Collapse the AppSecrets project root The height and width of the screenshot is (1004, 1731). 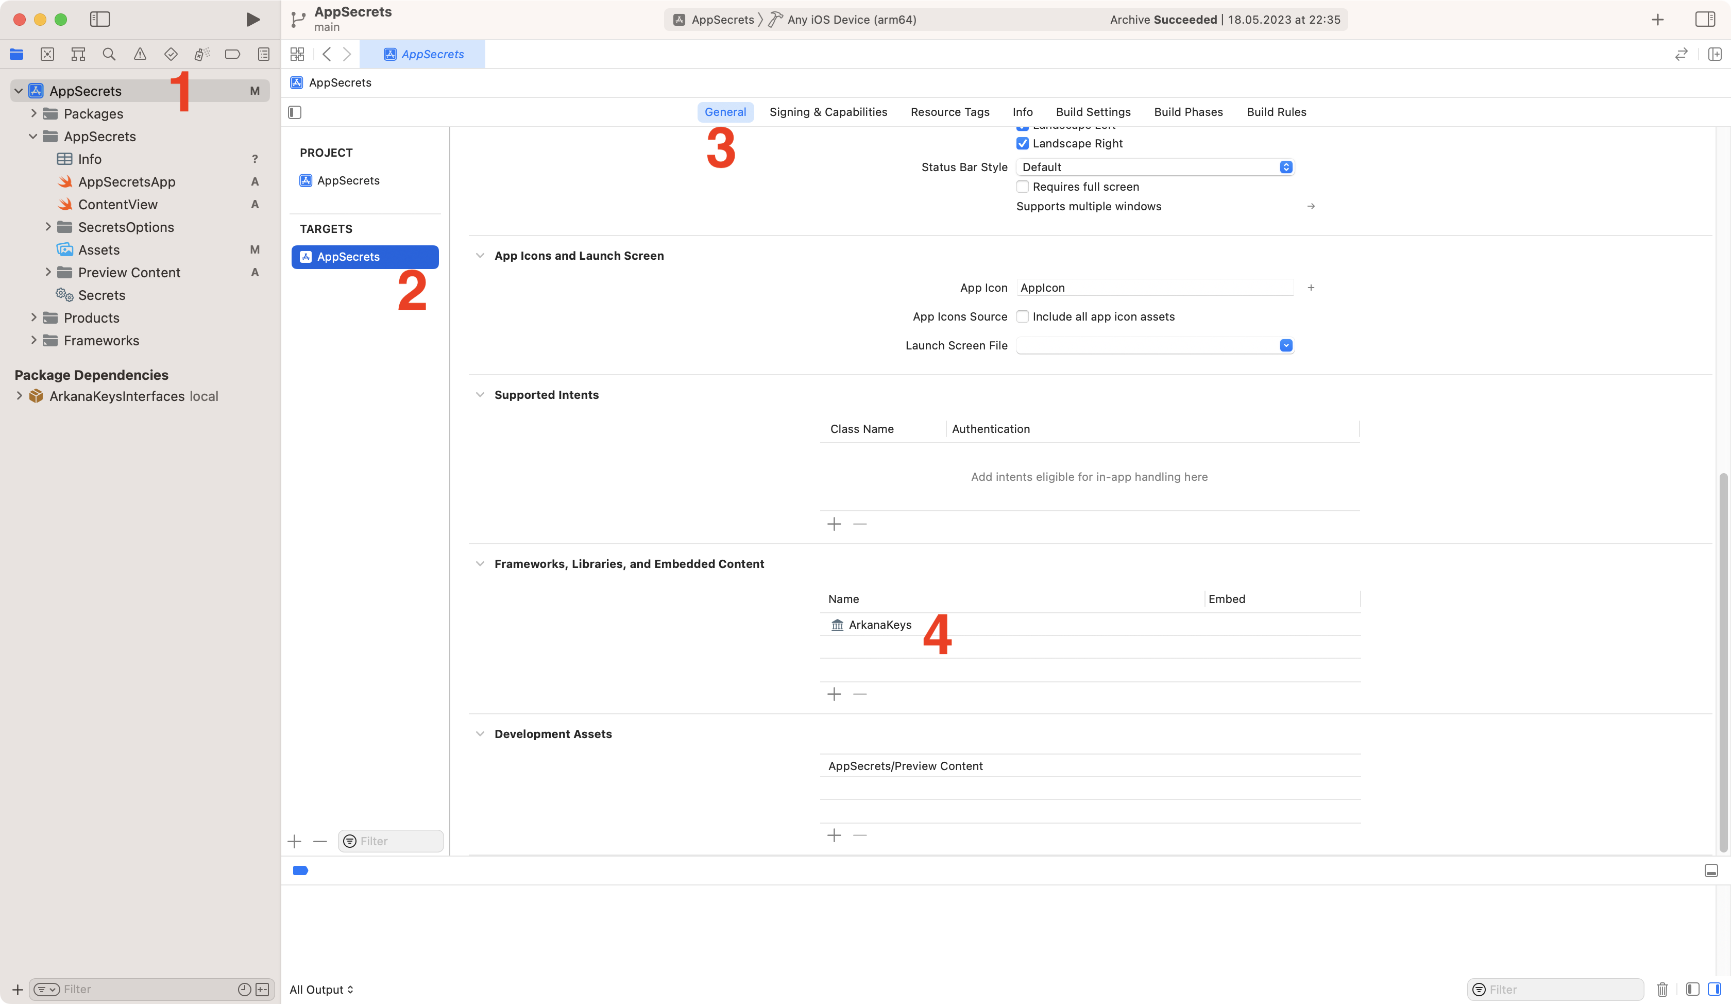(x=19, y=91)
